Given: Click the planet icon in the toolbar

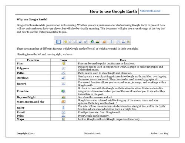Looking at the screenshot, I should (x=104, y=42).
